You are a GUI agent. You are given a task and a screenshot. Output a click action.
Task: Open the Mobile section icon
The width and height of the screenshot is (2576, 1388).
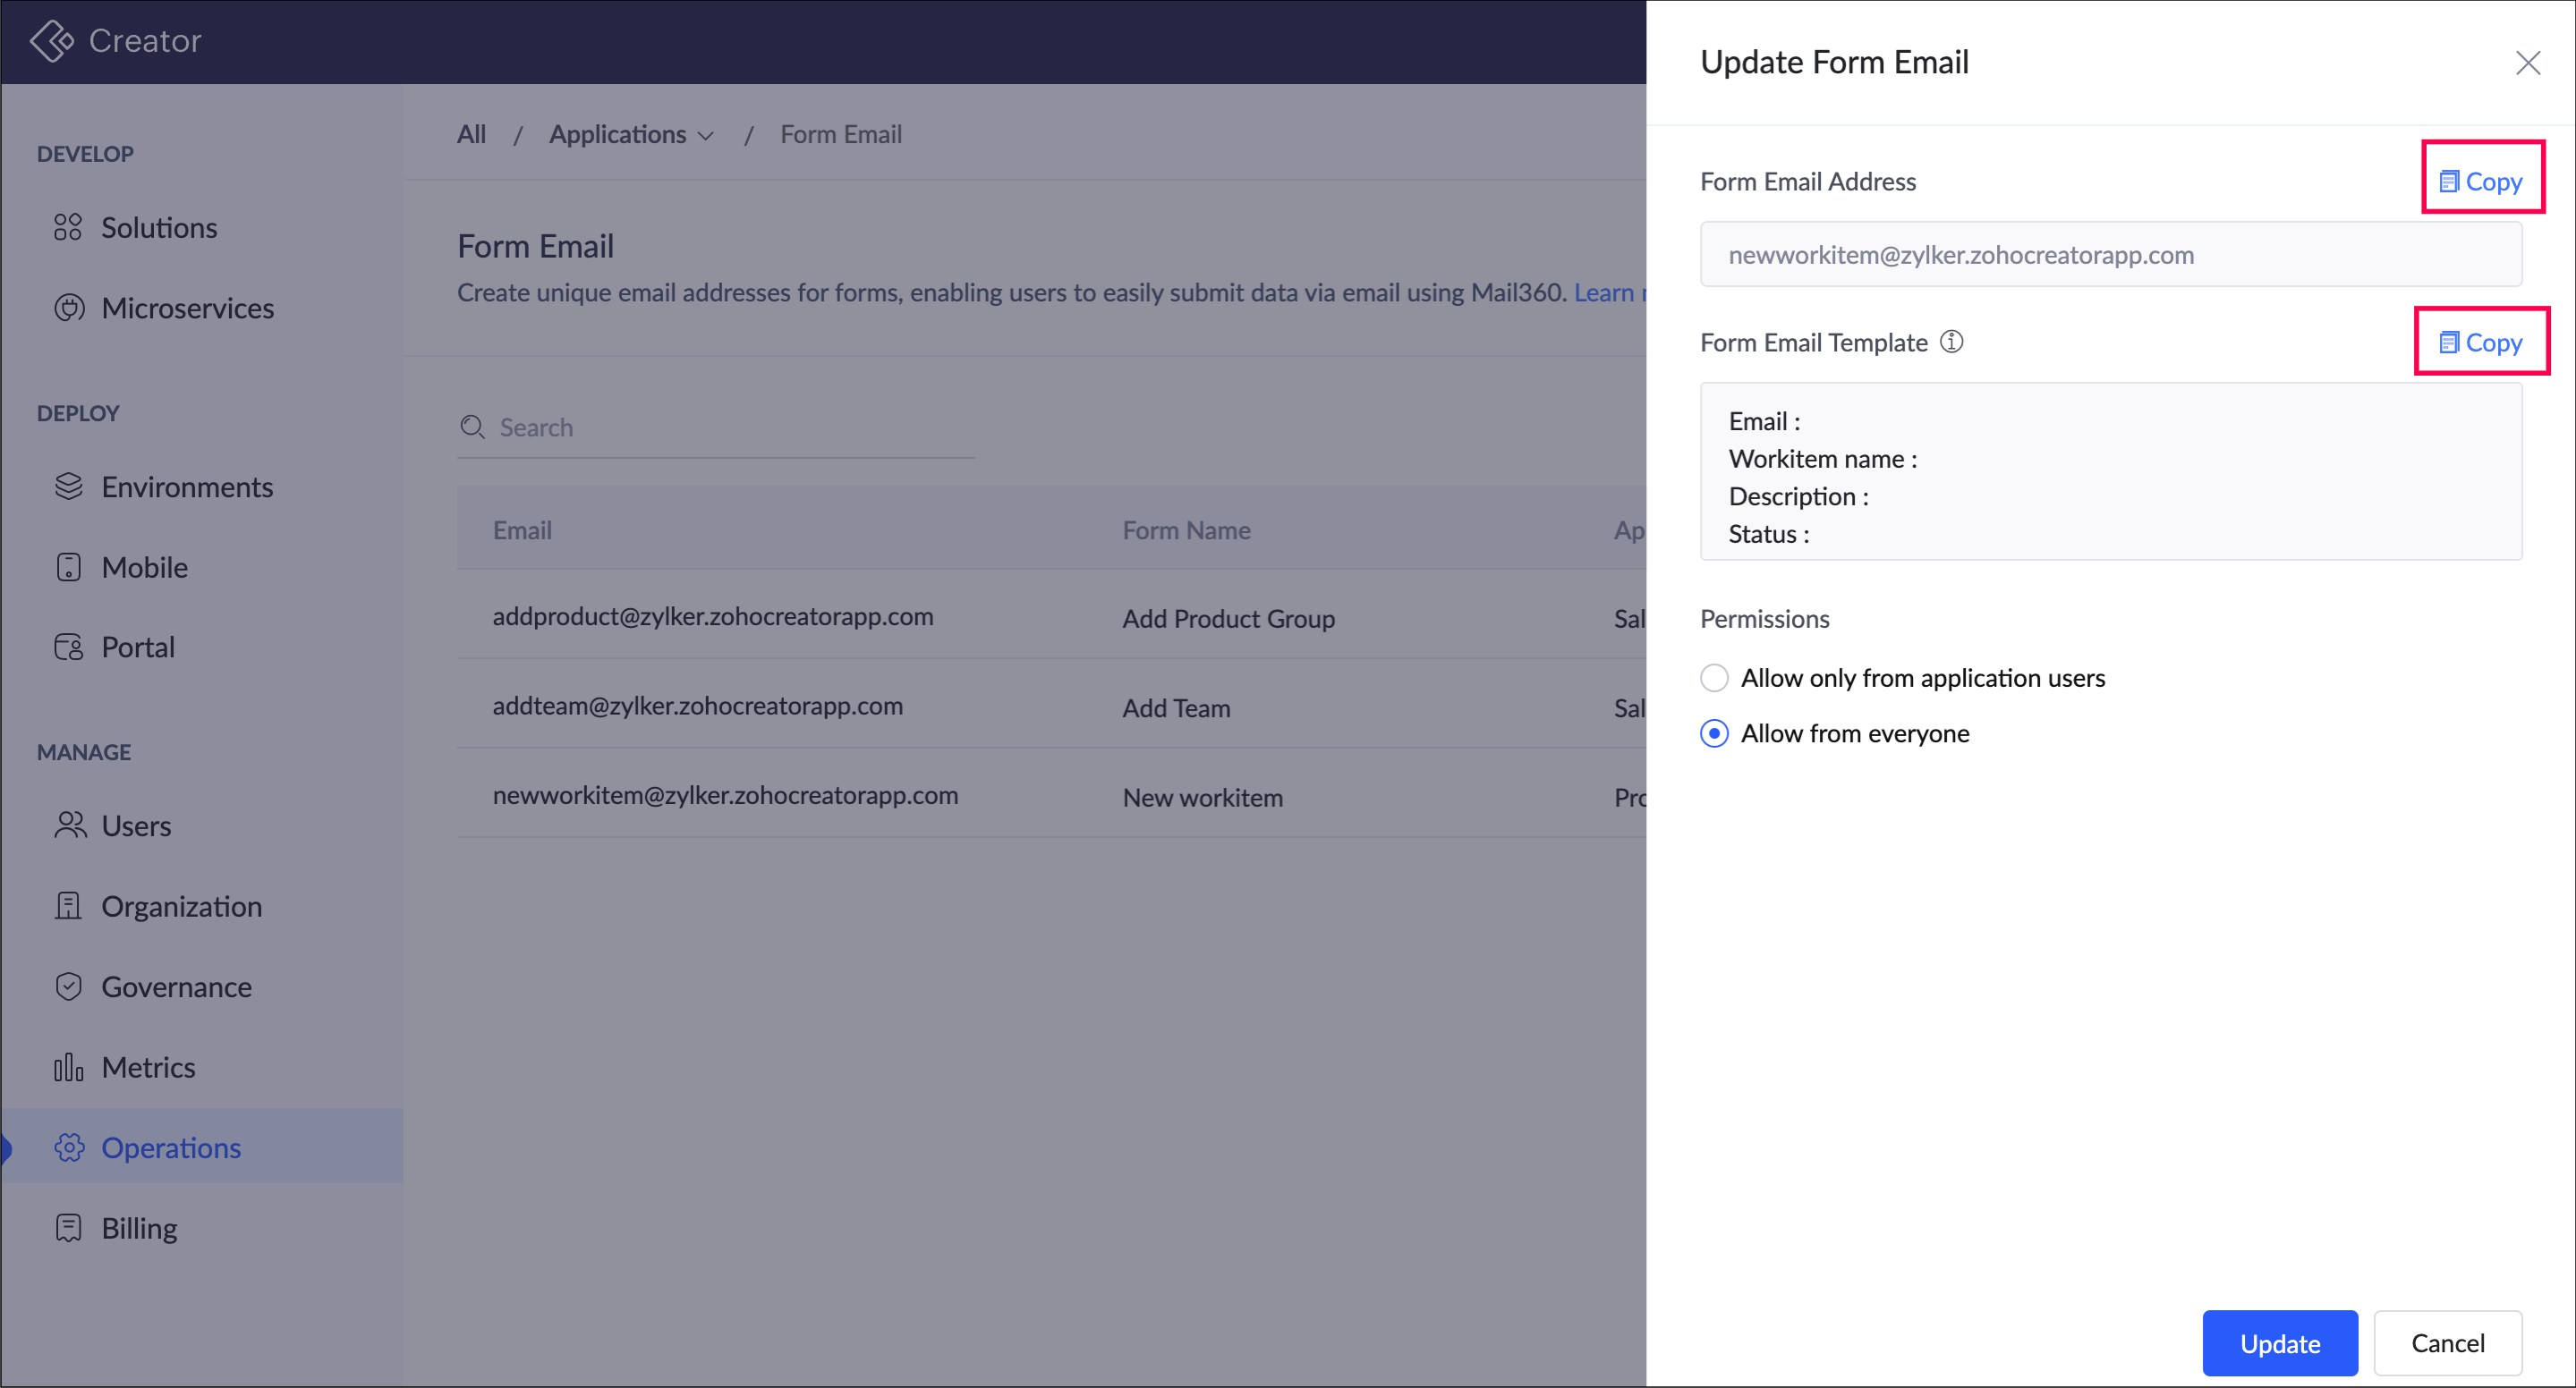pyautogui.click(x=68, y=568)
